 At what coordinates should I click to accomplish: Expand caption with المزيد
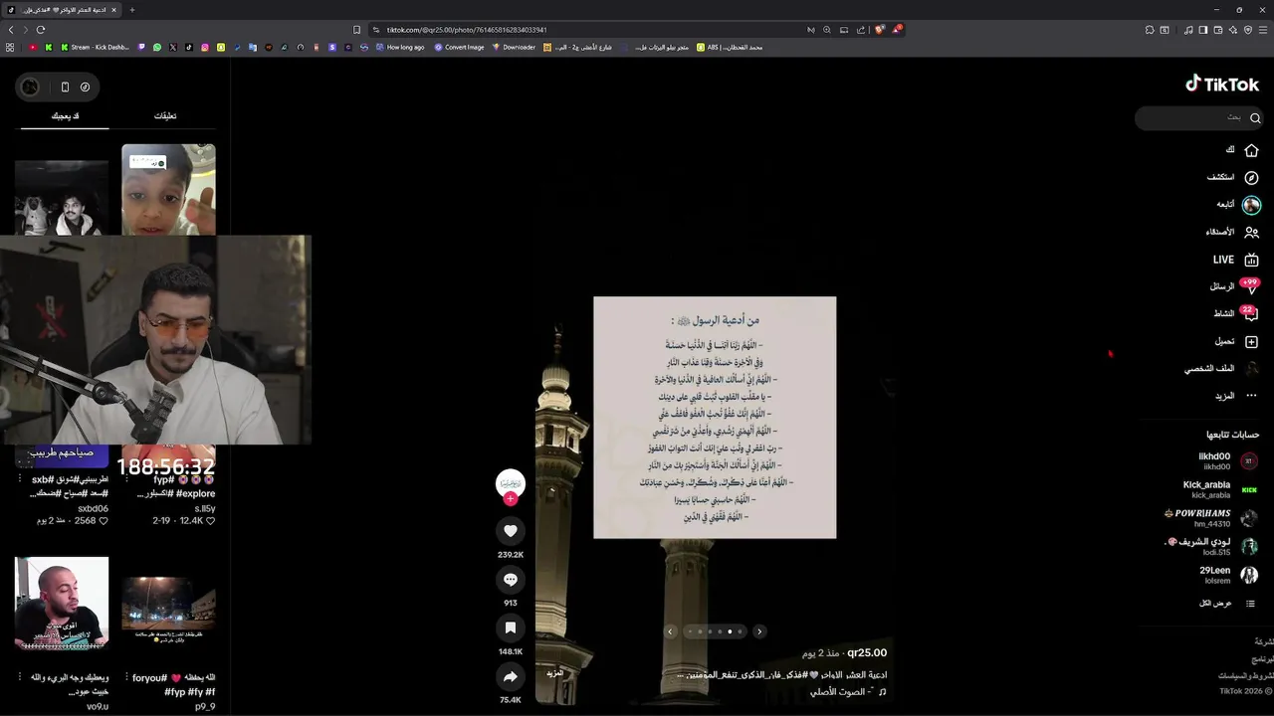coord(555,674)
